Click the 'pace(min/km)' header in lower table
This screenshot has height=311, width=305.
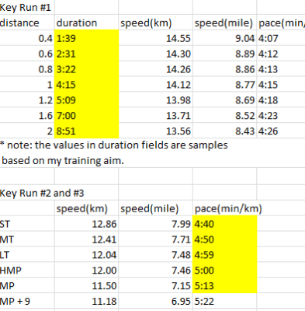pos(228,208)
